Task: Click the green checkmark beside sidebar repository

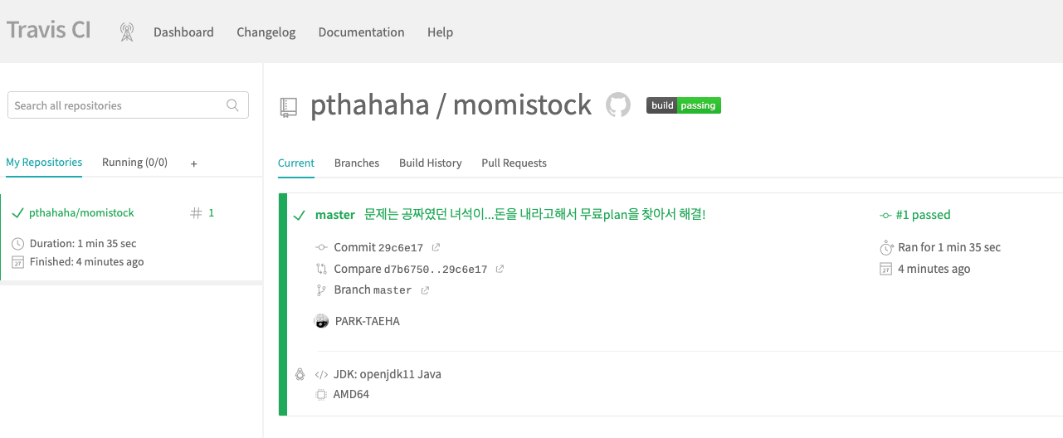Action: 17,213
